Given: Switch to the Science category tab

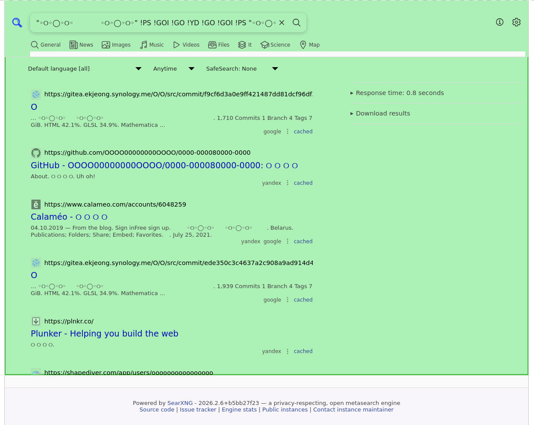Looking at the screenshot, I should coord(275,44).
